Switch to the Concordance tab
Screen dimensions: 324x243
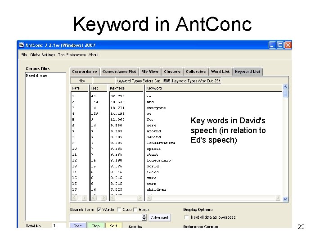(85, 72)
